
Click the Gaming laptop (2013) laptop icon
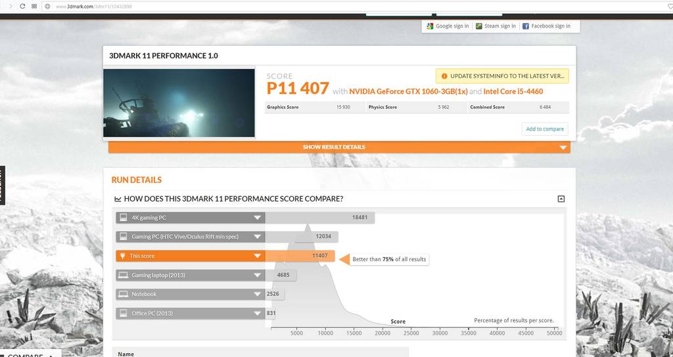pyautogui.click(x=123, y=275)
